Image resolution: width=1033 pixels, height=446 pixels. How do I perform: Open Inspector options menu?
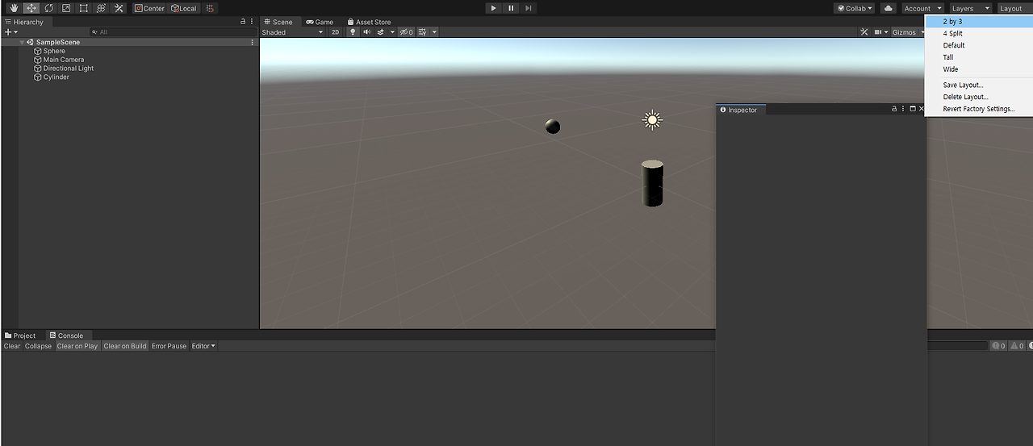[903, 109]
